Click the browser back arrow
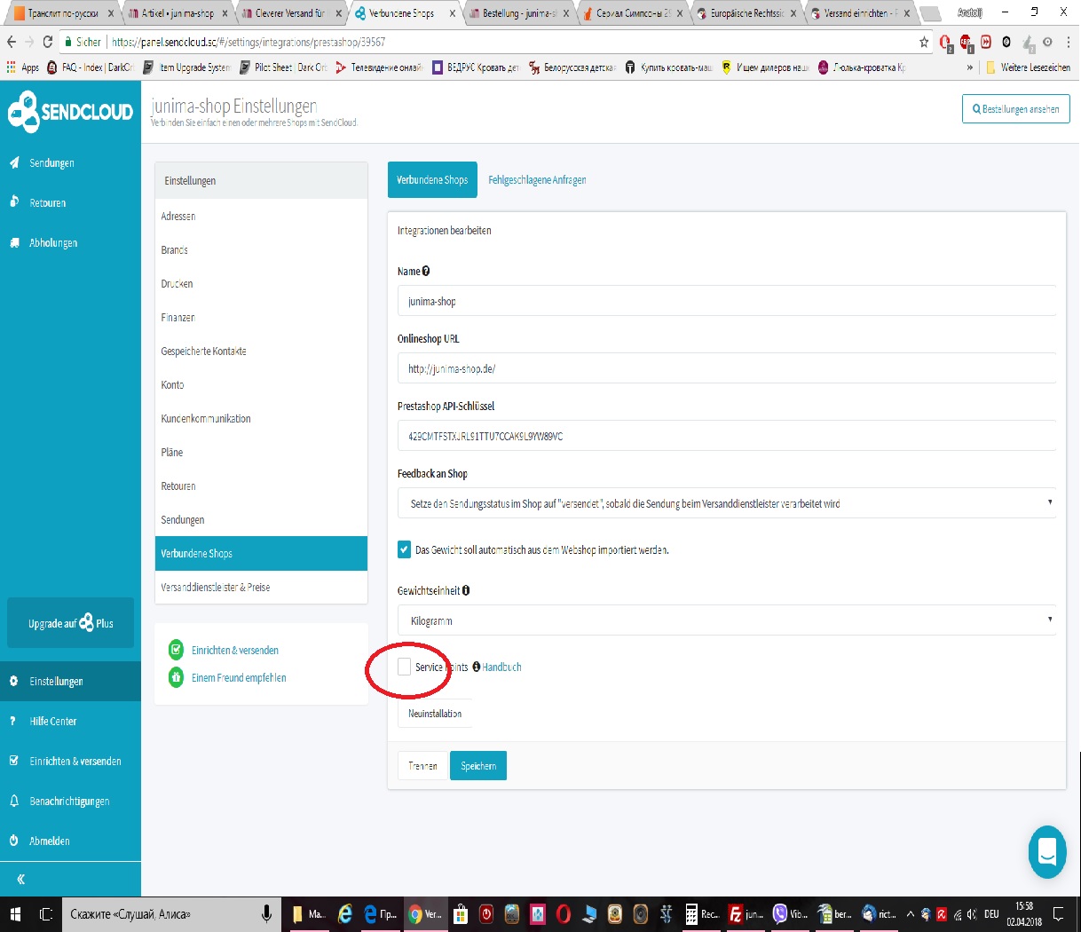Viewport: 1081px width, 932px height. coord(12,42)
